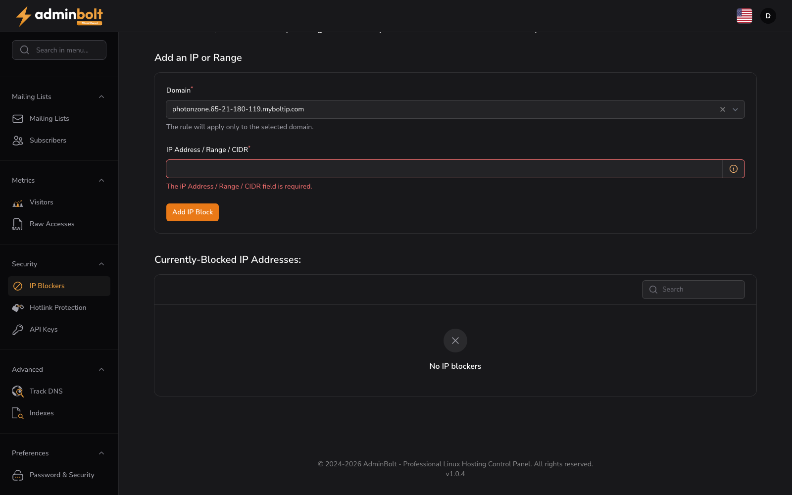Collapse the Mailing Lists section
792x495 pixels.
pos(101,97)
